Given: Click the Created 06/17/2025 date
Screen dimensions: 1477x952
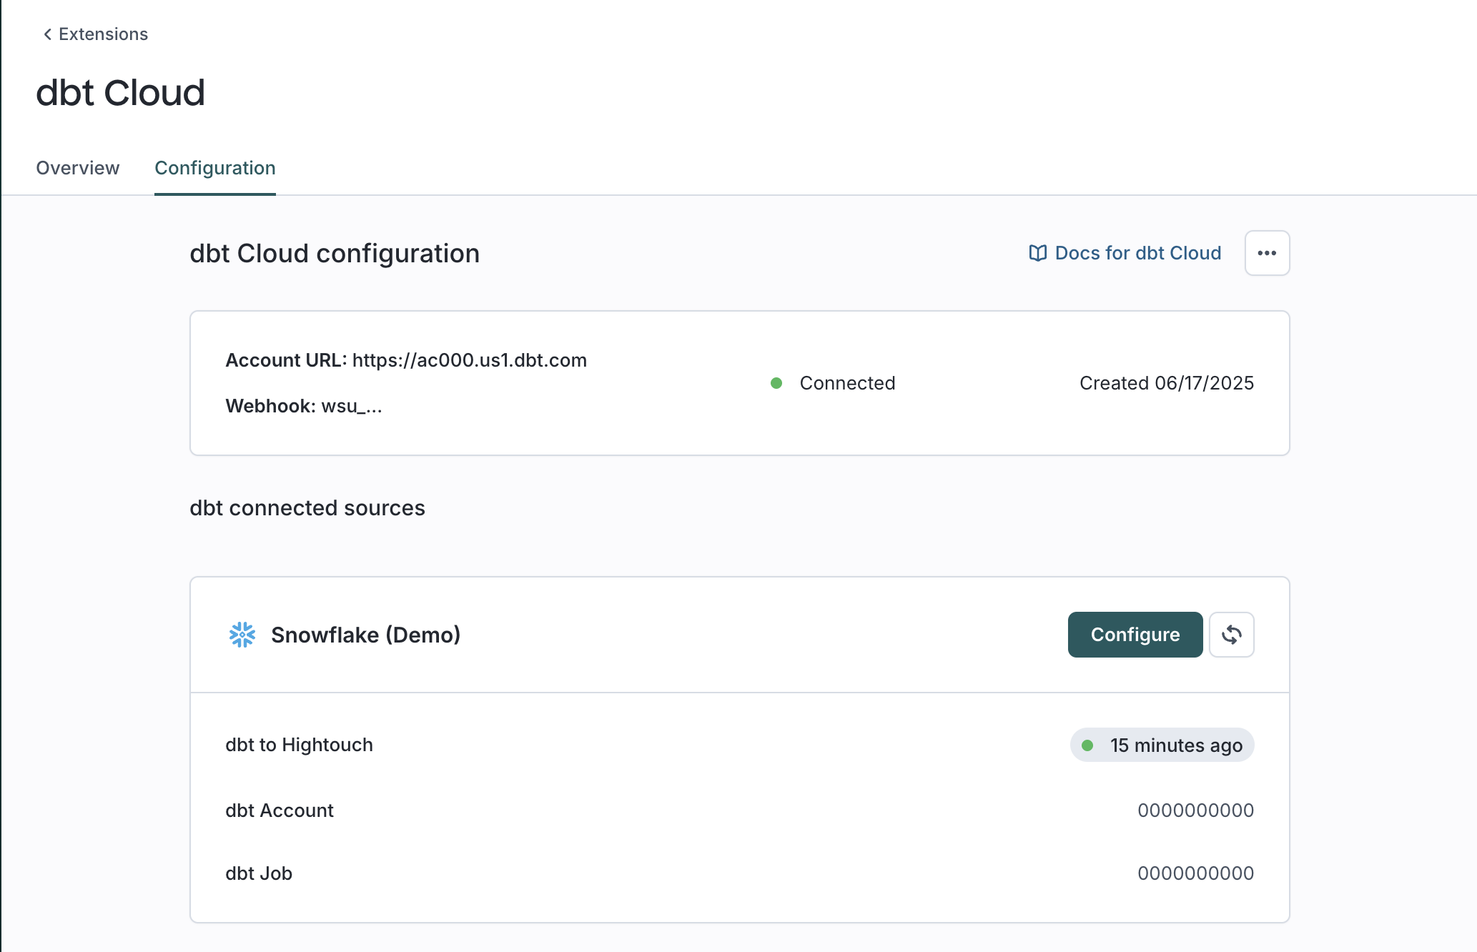Looking at the screenshot, I should [x=1166, y=383].
